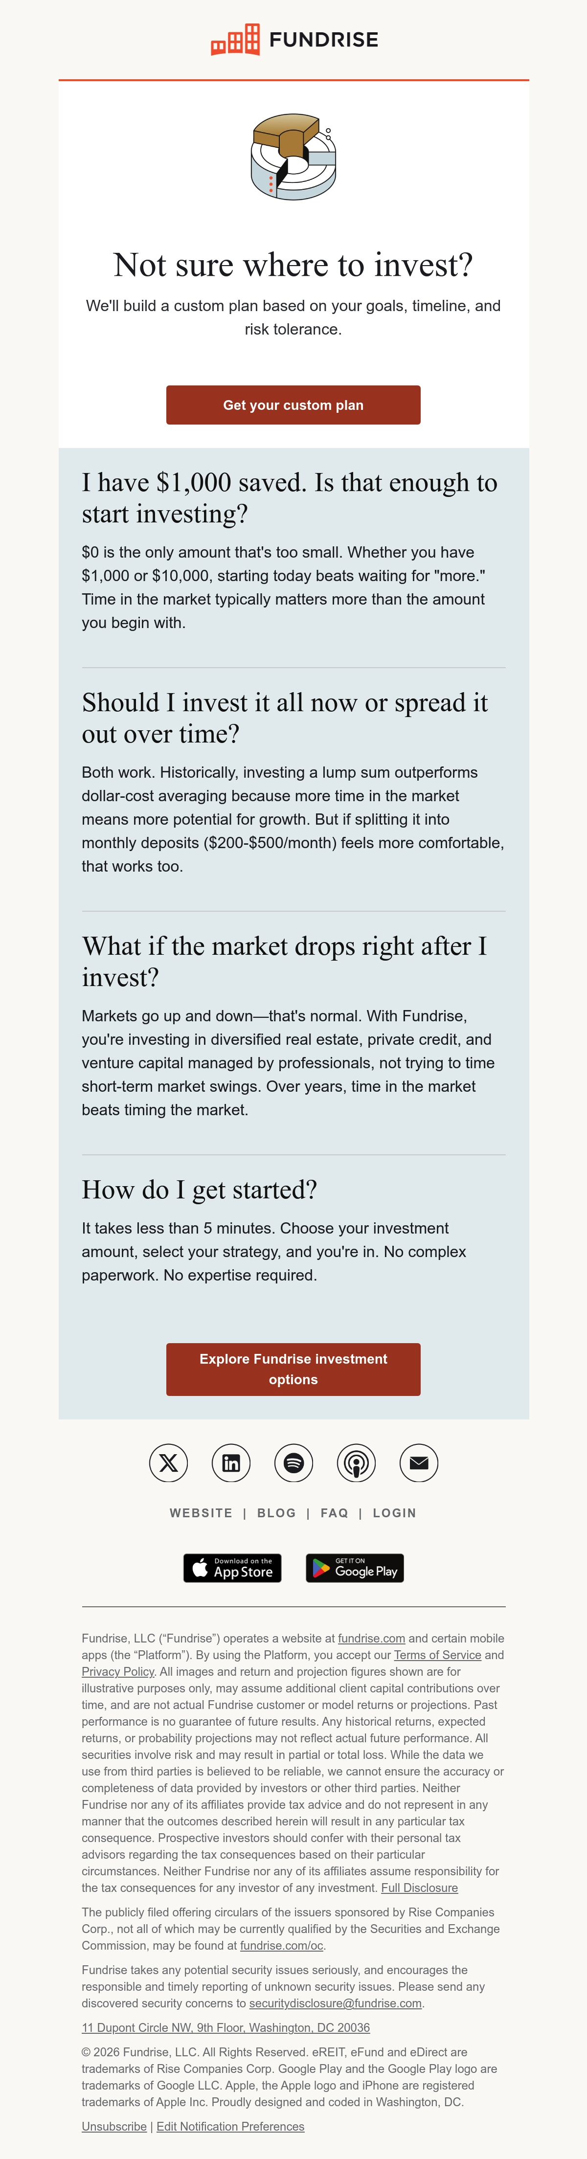Click the pie chart illustration
Screen dimensions: 587x2159
pos(293,157)
